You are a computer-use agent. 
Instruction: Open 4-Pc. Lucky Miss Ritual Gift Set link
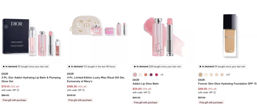(96, 79)
